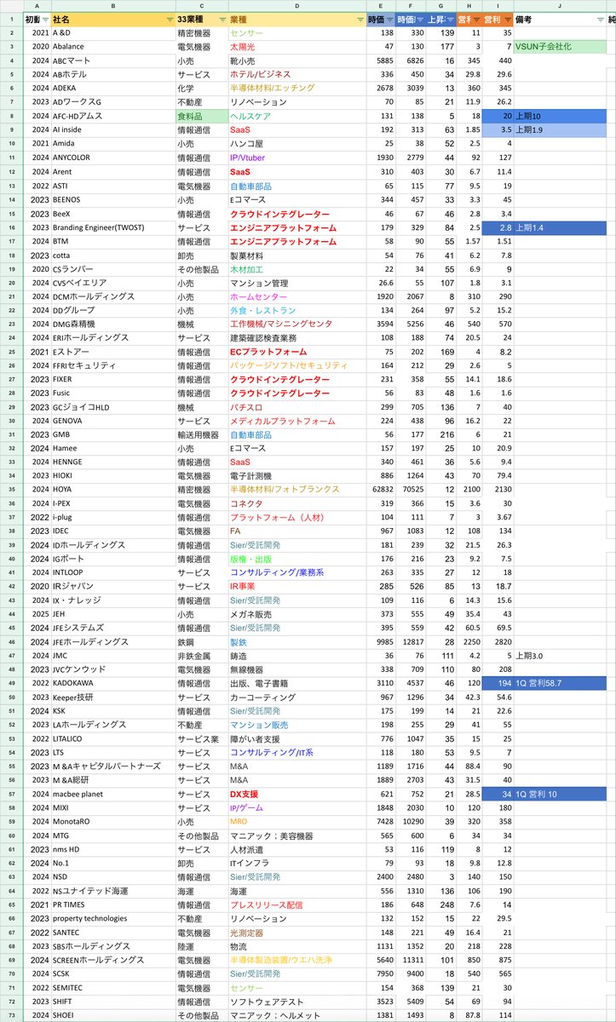The width and height of the screenshot is (616, 1022).
Task: Select the ABCマート cell
Action: tap(112, 60)
